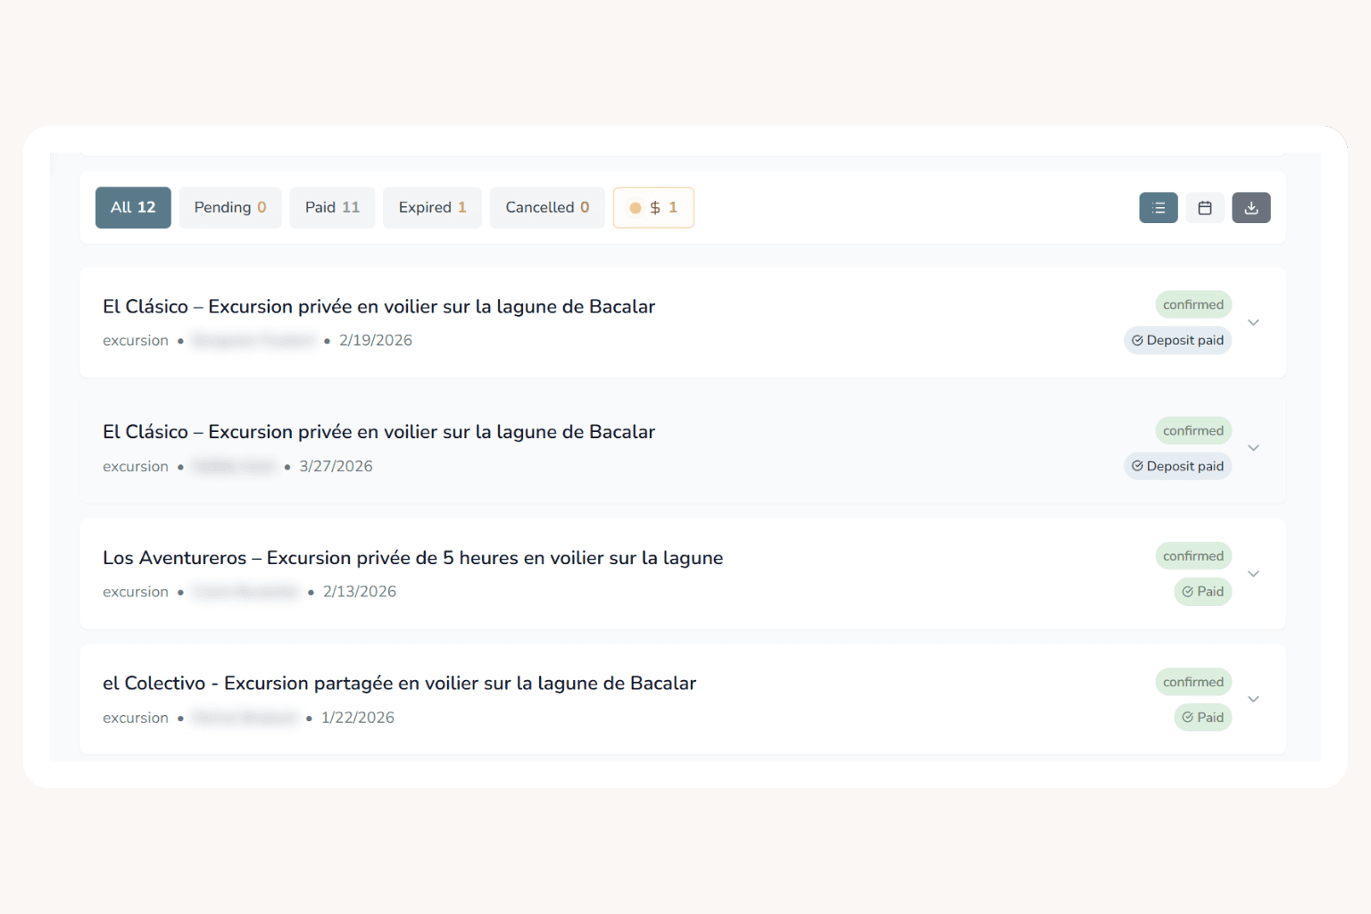Show Paid 11 bookings
1371x914 pixels.
coord(332,208)
